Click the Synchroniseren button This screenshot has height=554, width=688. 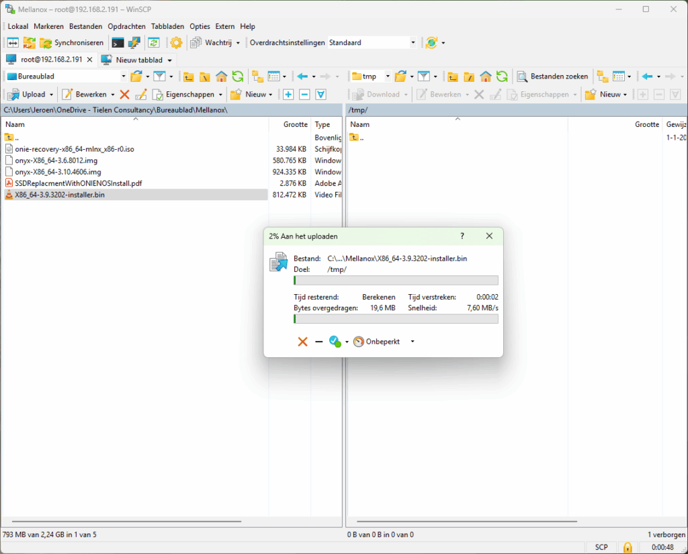[x=72, y=42]
